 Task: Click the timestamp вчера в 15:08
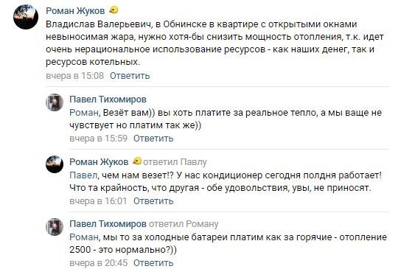tap(74, 76)
